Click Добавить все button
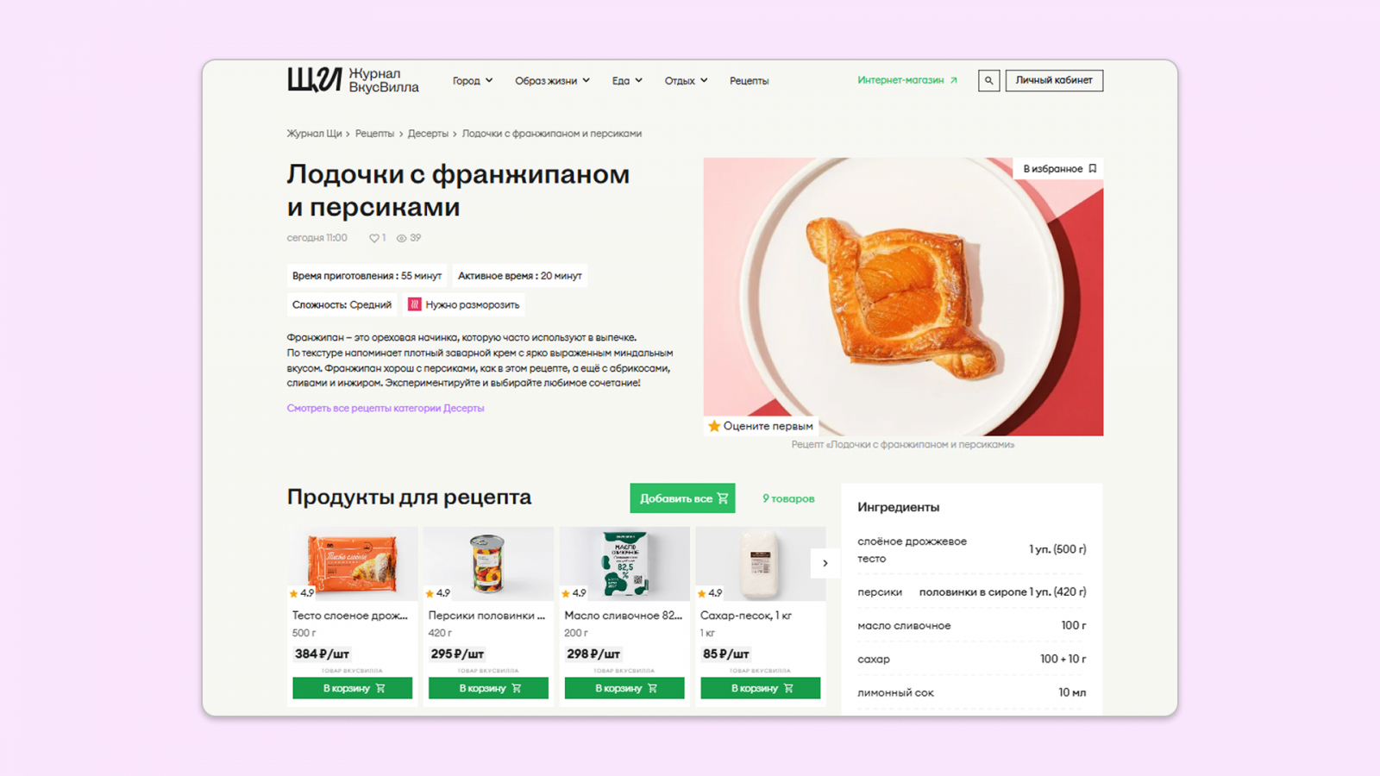 tap(682, 498)
